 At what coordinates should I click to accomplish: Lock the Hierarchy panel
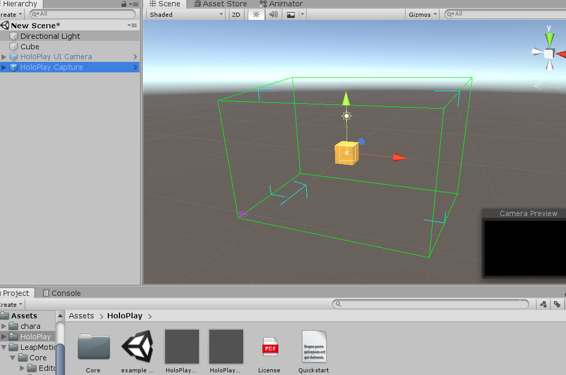tap(124, 4)
